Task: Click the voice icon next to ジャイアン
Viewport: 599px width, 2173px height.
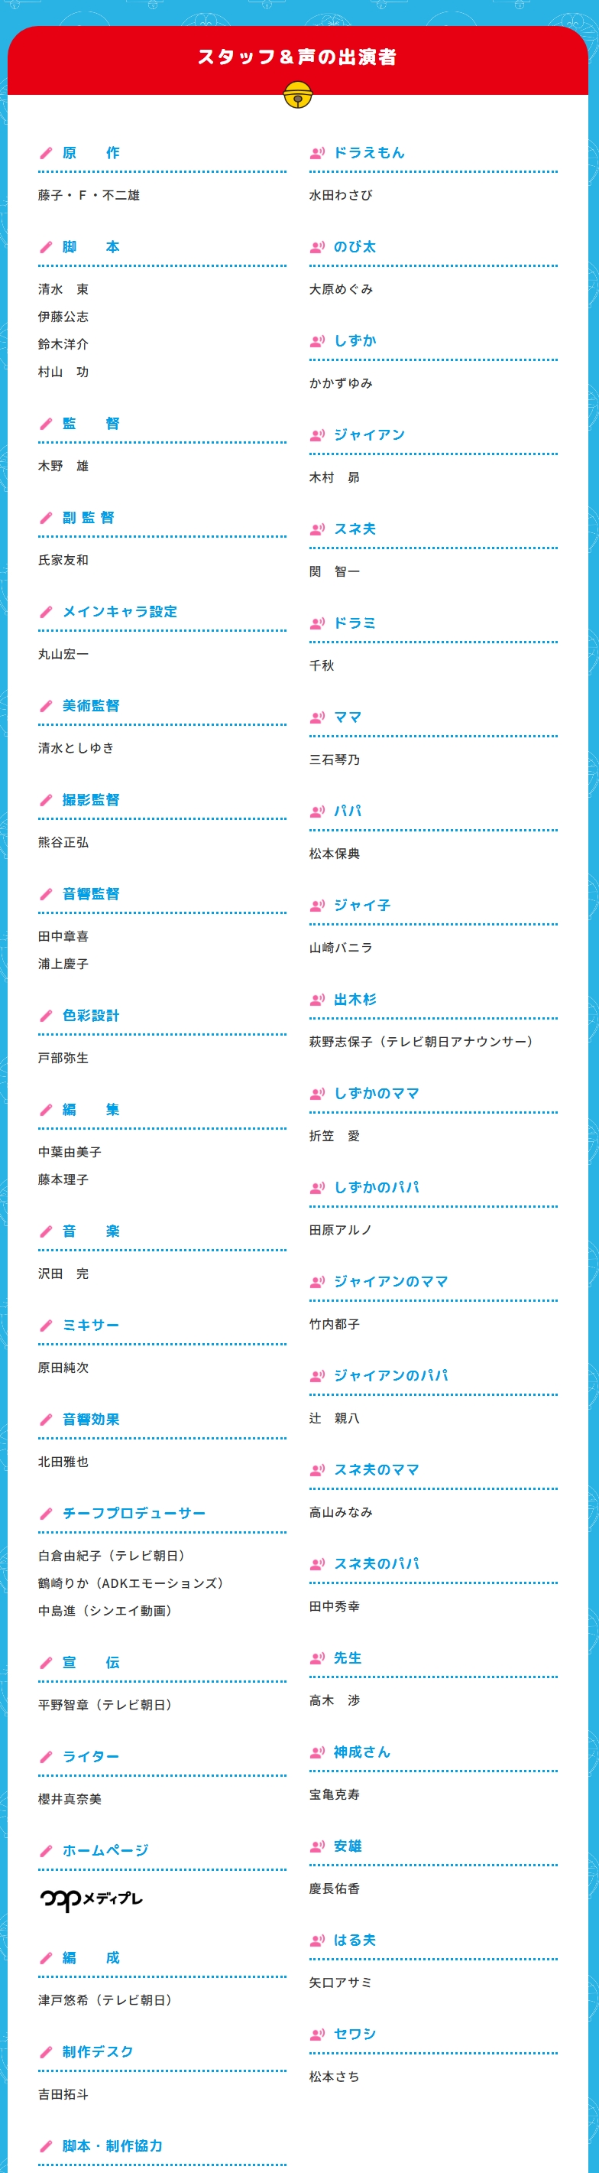Action: click(317, 435)
